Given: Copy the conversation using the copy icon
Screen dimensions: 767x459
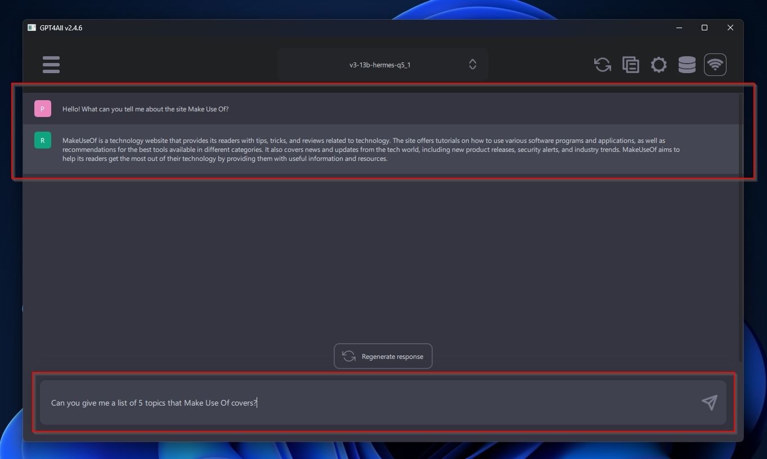Looking at the screenshot, I should coord(630,64).
